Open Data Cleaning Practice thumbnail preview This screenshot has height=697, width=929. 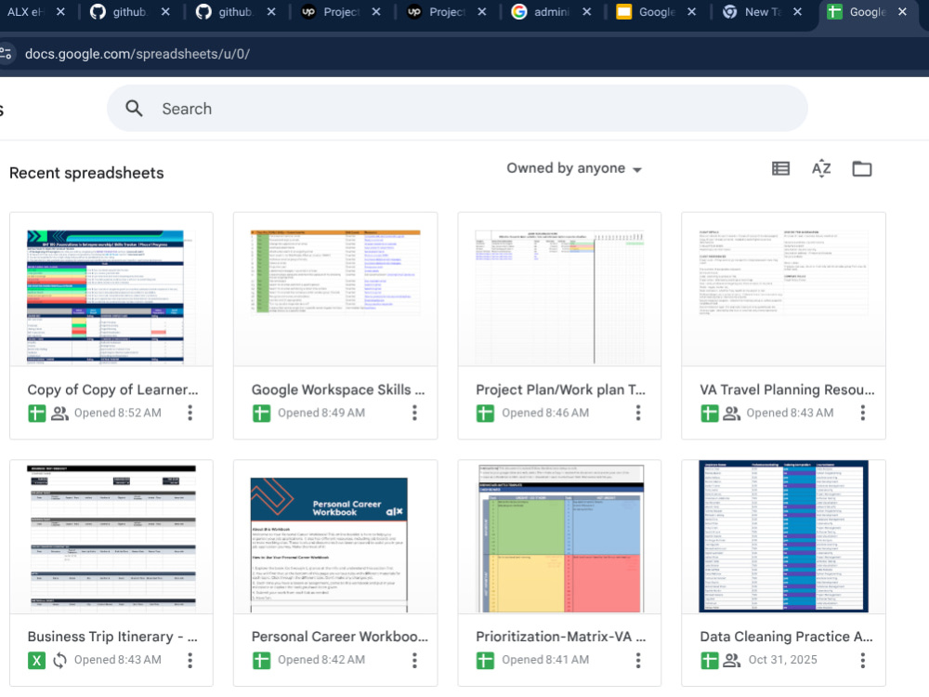pyautogui.click(x=783, y=537)
